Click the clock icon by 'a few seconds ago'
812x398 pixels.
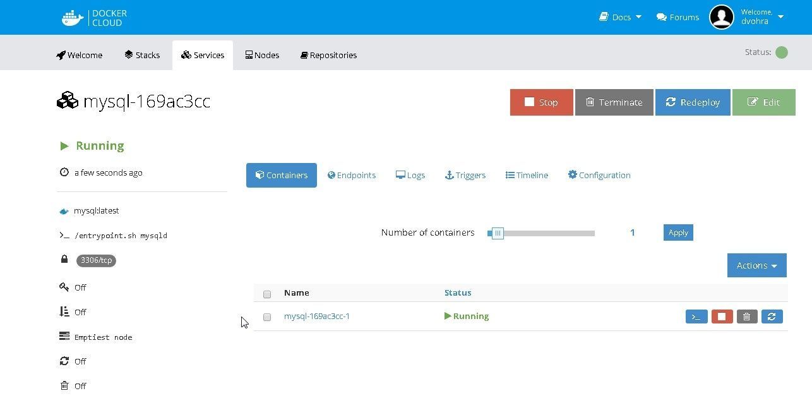[64, 172]
